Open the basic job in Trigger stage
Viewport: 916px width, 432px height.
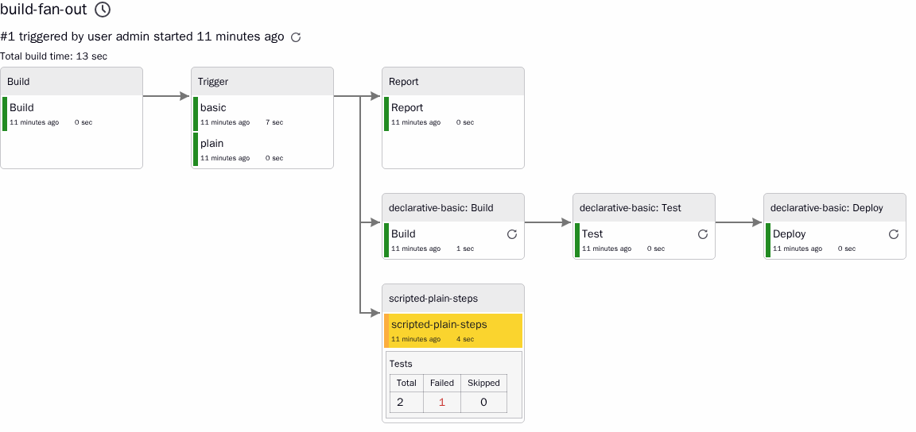pyautogui.click(x=213, y=107)
